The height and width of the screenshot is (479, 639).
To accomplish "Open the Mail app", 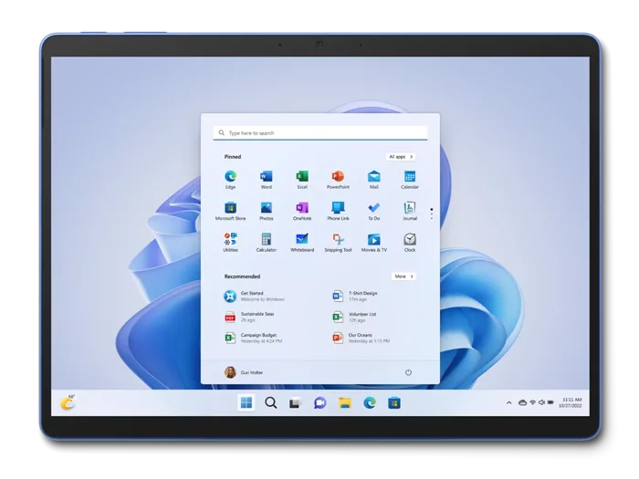I will click(x=373, y=179).
